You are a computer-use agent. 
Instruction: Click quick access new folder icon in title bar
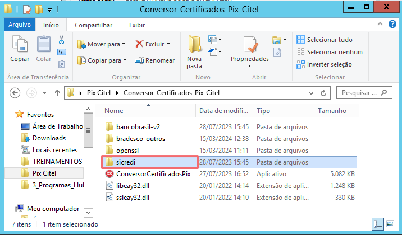(39, 10)
